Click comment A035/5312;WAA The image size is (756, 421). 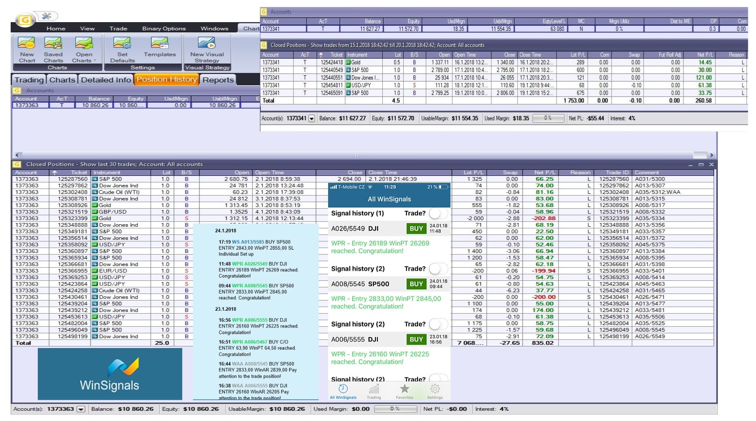point(657,192)
